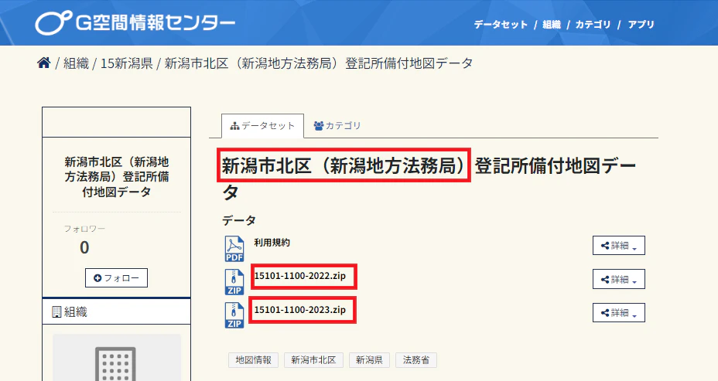Expand 詳細 dropdown for 15101-1100-2023.zip
This screenshot has width=718, height=381.
tap(619, 313)
